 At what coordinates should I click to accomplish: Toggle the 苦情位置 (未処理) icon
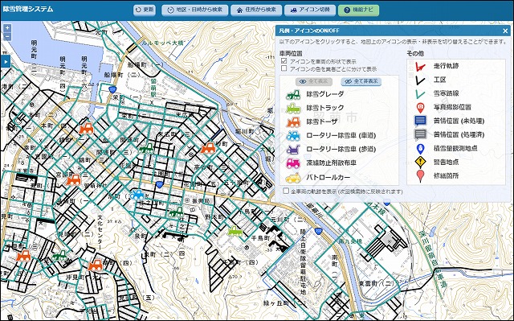pos(420,121)
